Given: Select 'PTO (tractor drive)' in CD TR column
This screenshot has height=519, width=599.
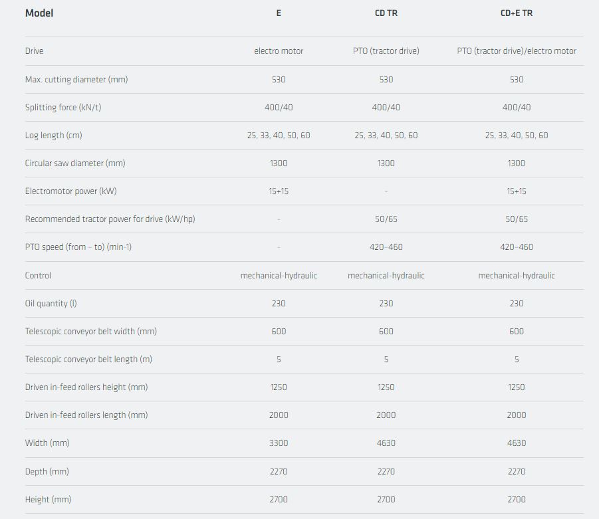Looking at the screenshot, I should click(386, 51).
